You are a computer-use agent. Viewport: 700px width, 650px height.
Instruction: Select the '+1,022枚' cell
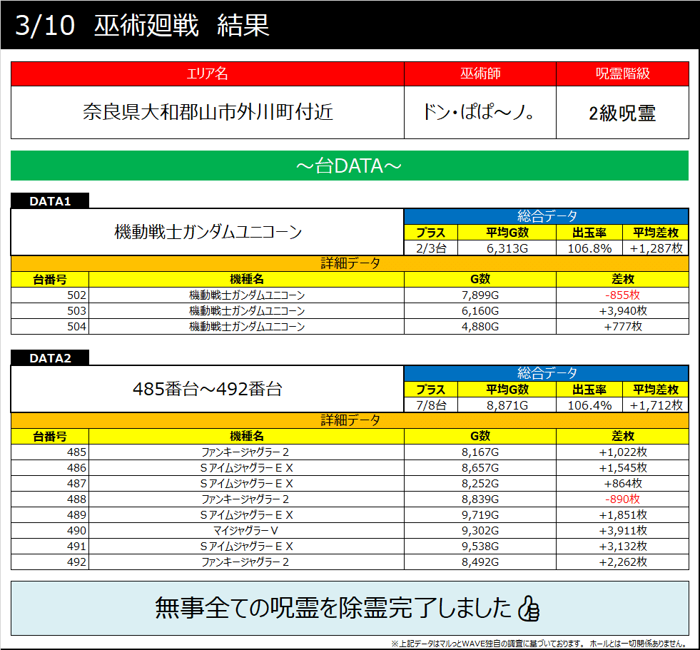tap(622, 452)
